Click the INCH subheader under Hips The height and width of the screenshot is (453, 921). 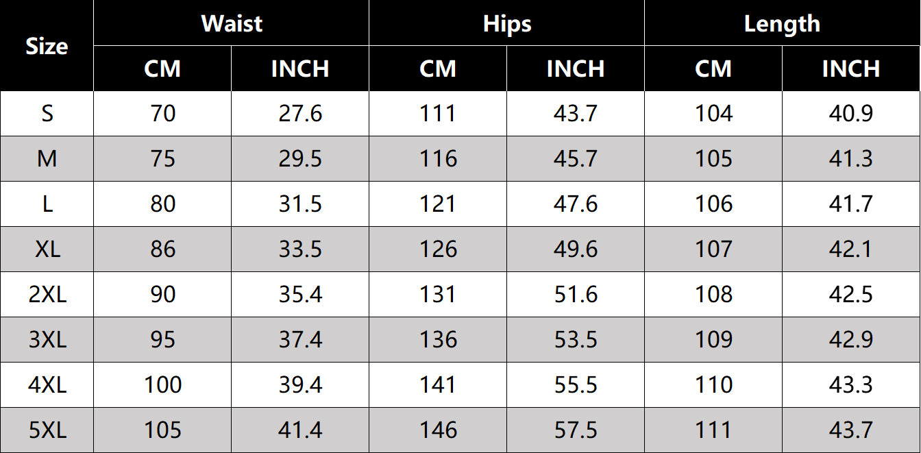click(576, 69)
